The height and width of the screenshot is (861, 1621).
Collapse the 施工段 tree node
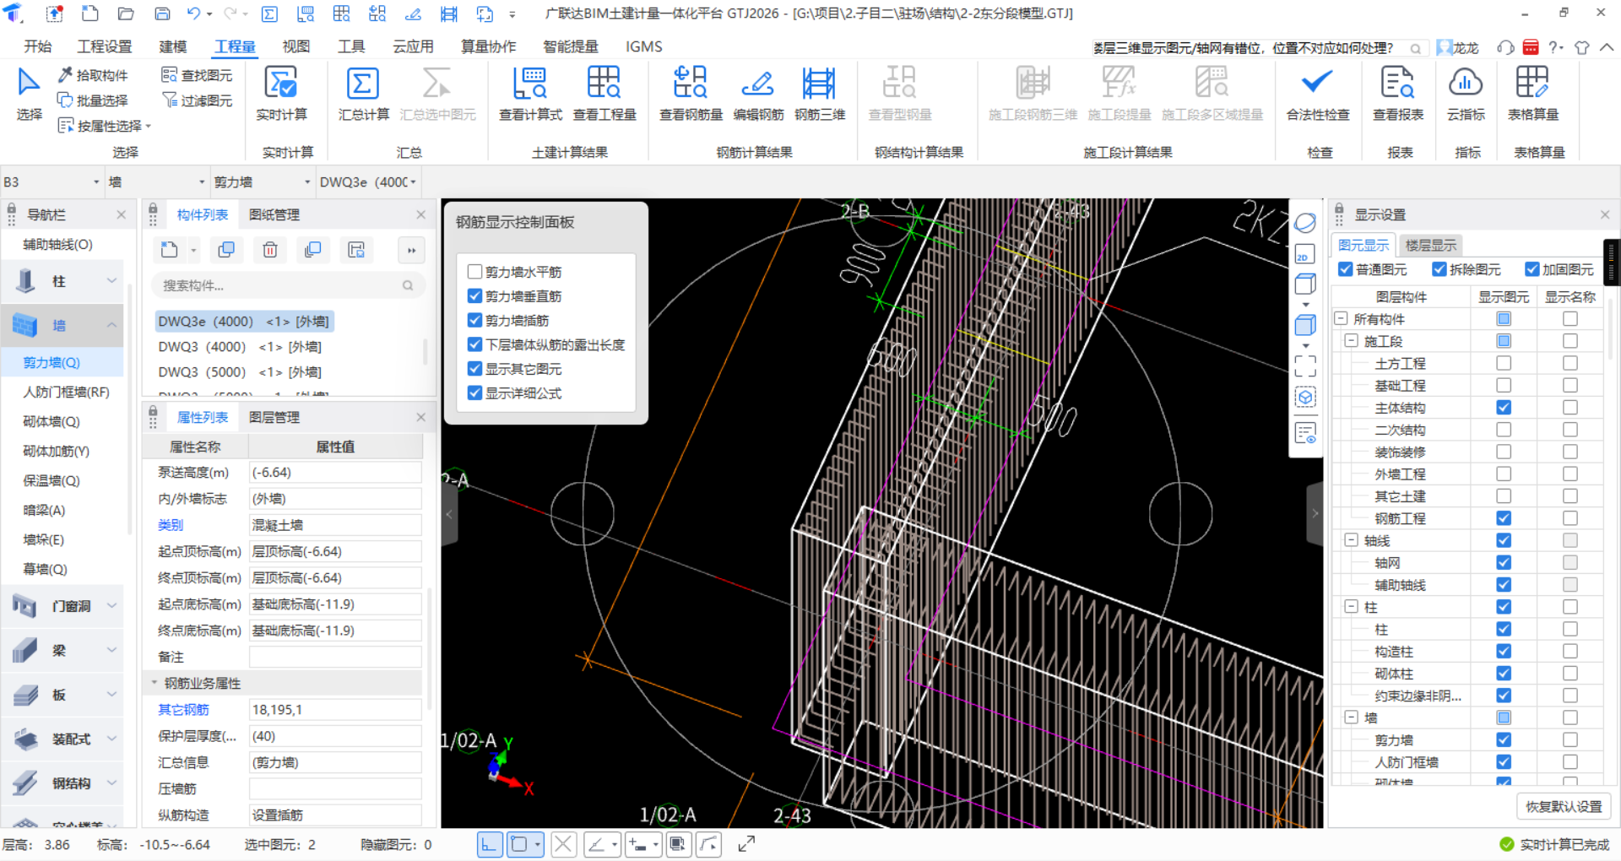click(x=1351, y=341)
